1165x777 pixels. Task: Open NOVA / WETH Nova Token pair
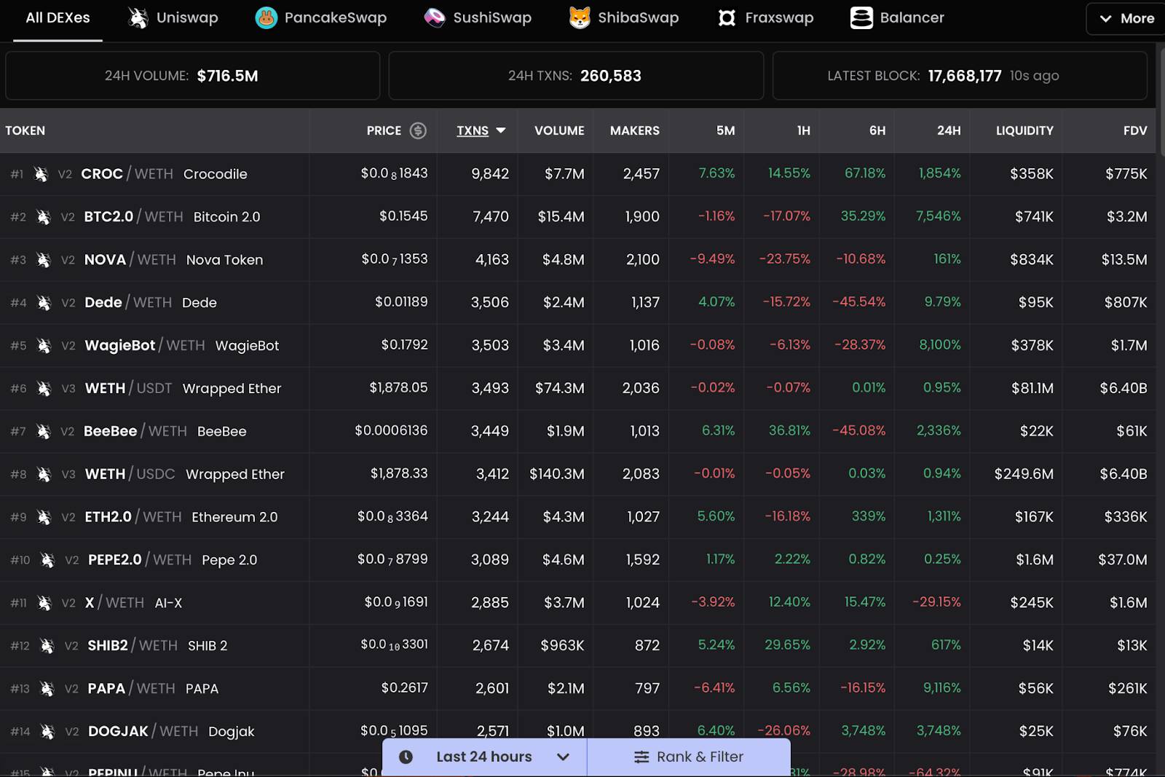click(578, 260)
